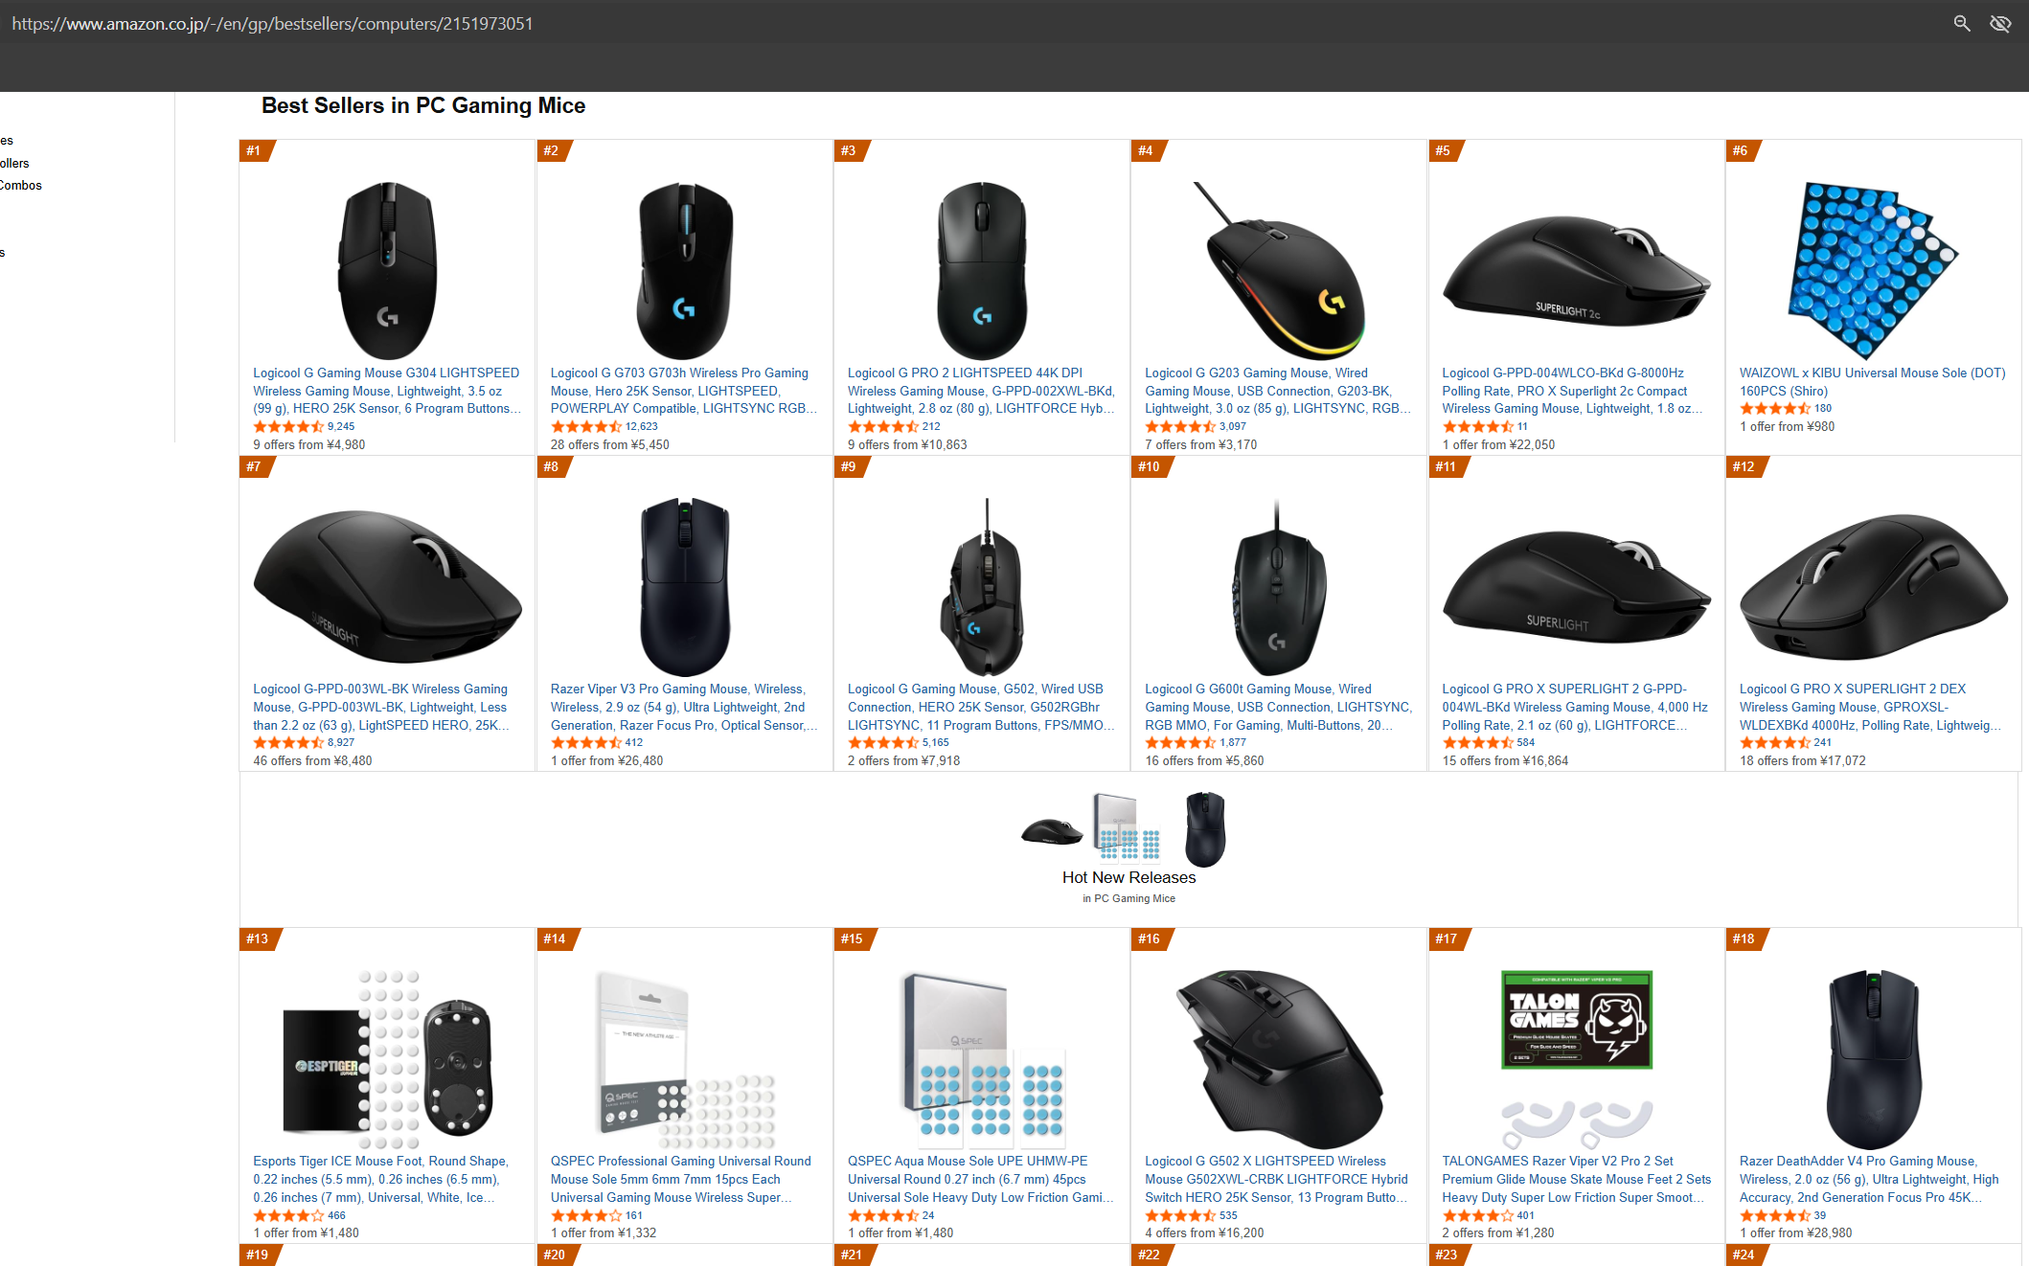Click the address bar URL field
This screenshot has width=2029, height=1266.
click(x=272, y=23)
